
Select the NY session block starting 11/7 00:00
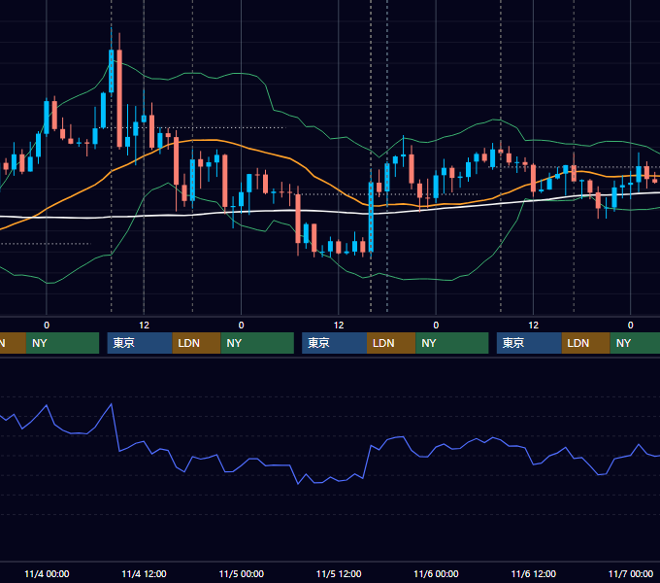[x=635, y=343]
